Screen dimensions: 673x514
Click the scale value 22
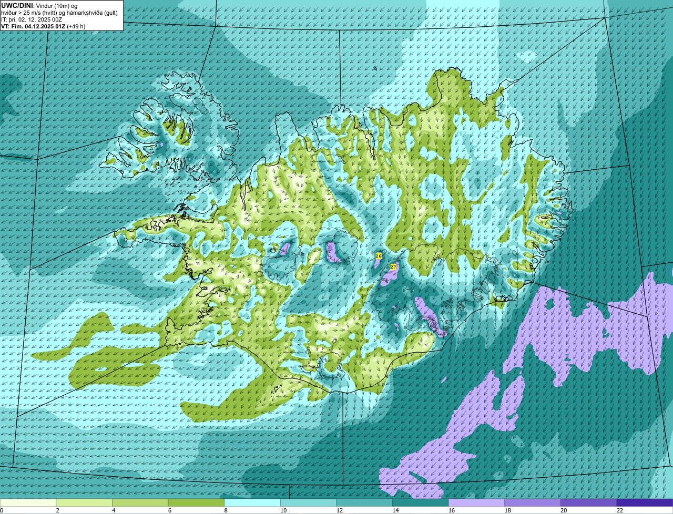click(x=619, y=510)
